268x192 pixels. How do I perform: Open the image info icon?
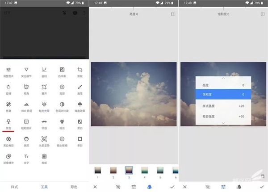pyautogui.click(x=75, y=13)
